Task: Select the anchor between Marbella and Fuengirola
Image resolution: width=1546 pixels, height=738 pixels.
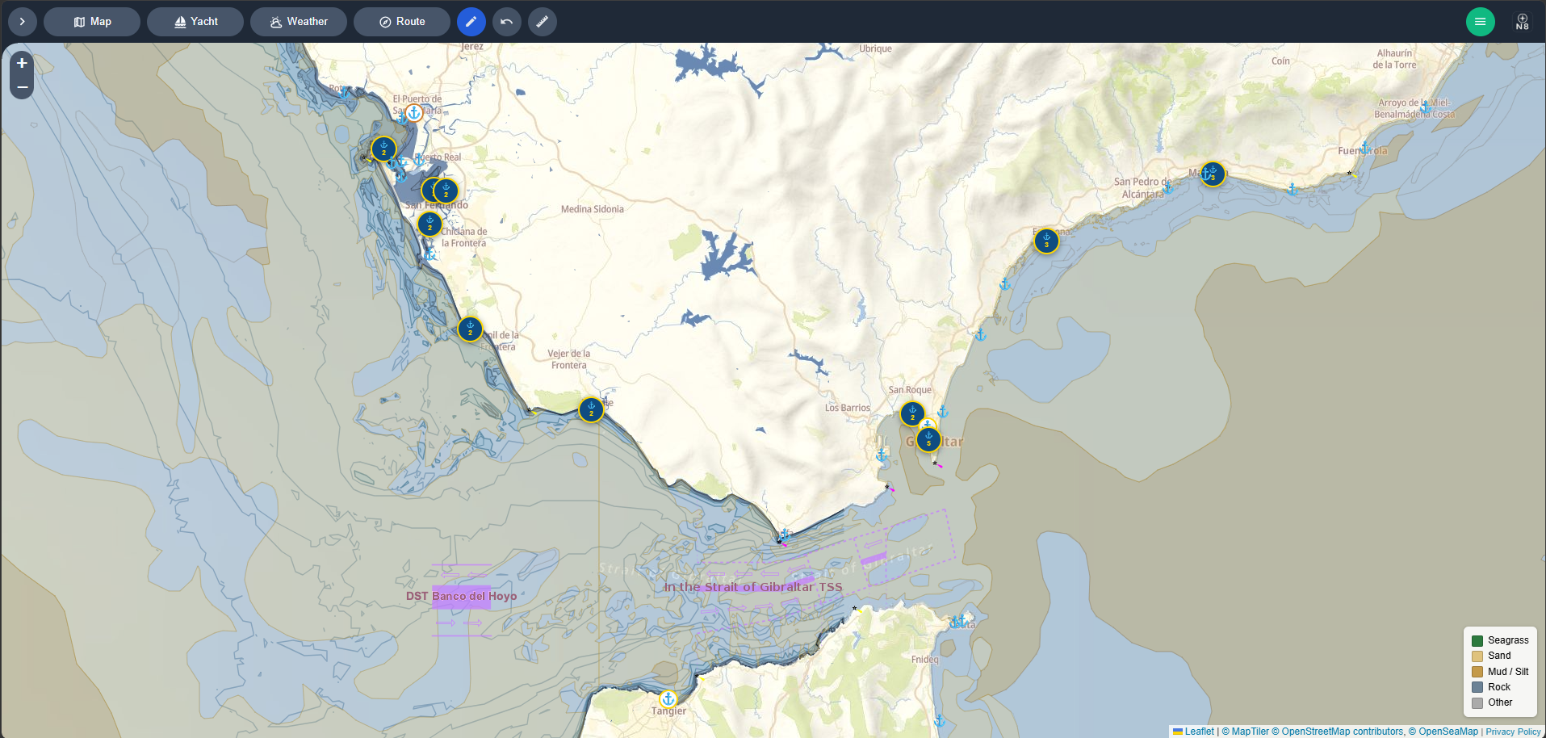Action: (x=1292, y=189)
